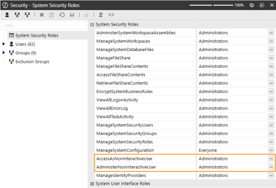Click the Rename/Edit pencil toolbar icon
The height and width of the screenshot is (188, 276).
tap(52, 15)
